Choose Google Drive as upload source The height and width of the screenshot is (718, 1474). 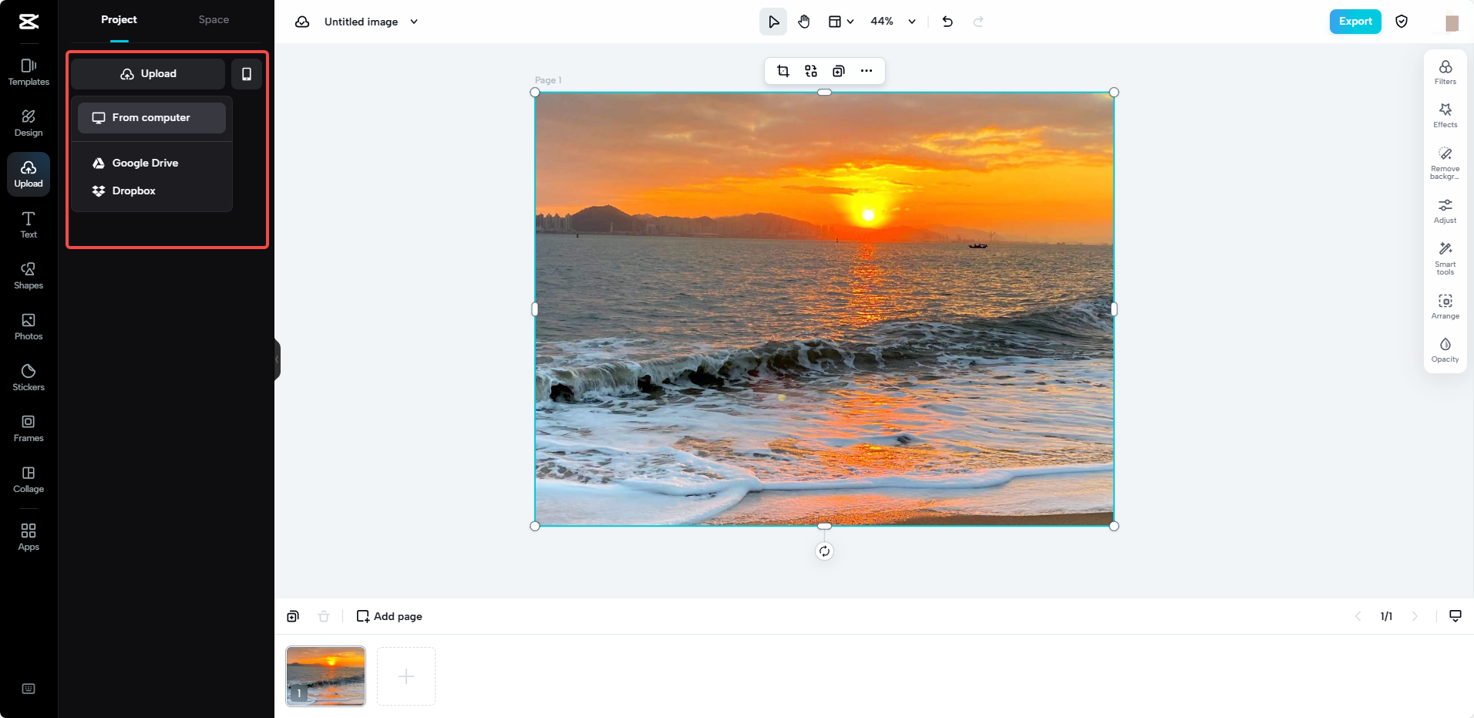[x=145, y=163]
